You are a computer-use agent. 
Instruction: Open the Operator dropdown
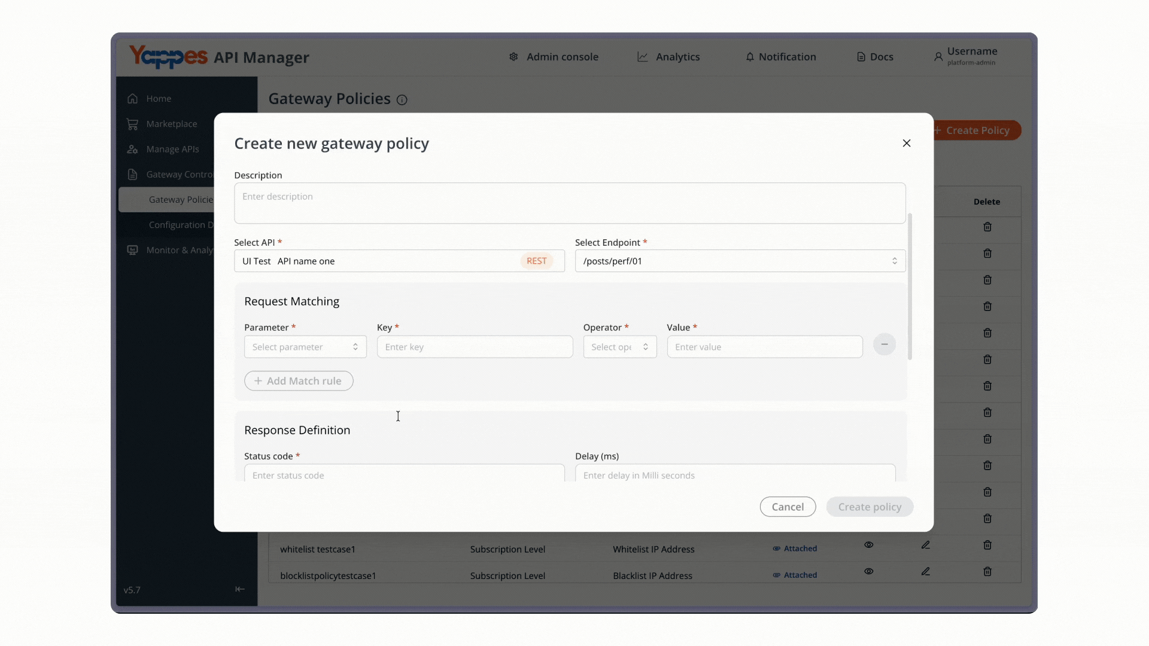click(620, 347)
